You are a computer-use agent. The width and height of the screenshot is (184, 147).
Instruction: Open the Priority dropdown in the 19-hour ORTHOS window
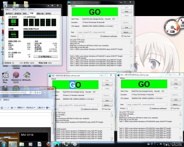[x=61, y=109]
